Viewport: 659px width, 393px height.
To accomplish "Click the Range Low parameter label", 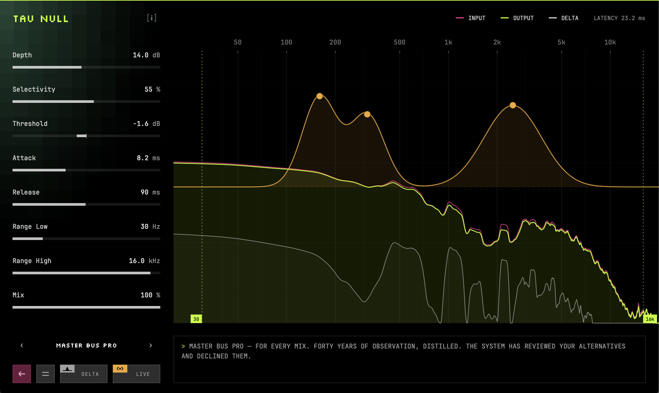I will pyautogui.click(x=30, y=227).
